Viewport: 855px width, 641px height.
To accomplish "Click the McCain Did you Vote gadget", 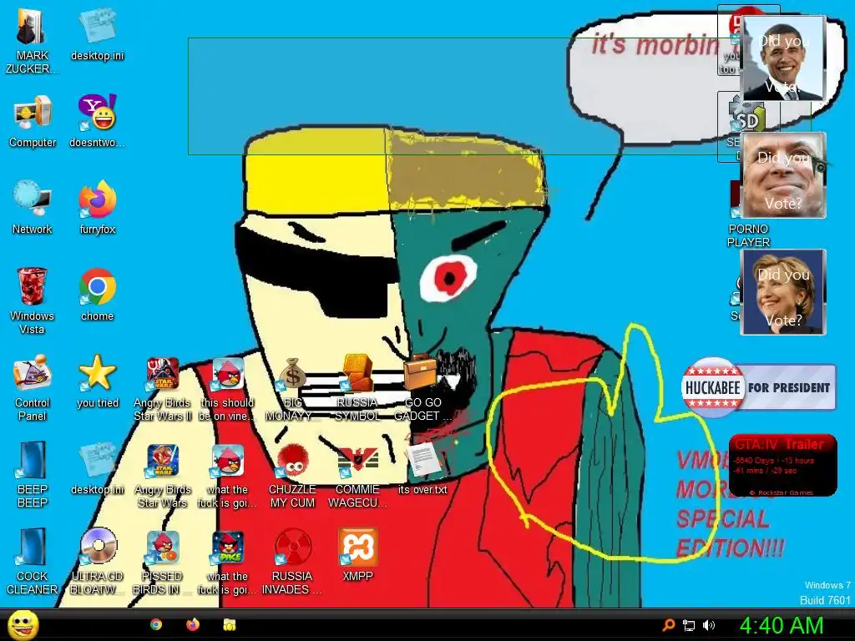I will point(783,175).
